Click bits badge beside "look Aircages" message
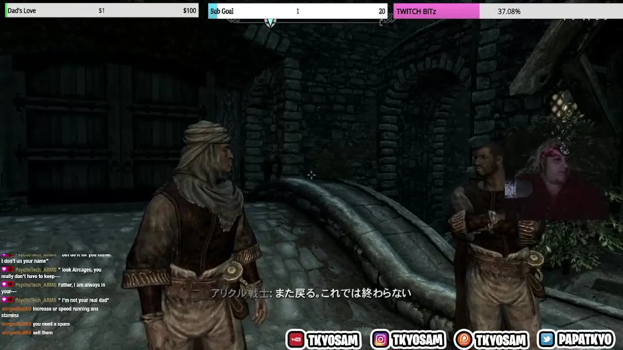 click(4, 269)
